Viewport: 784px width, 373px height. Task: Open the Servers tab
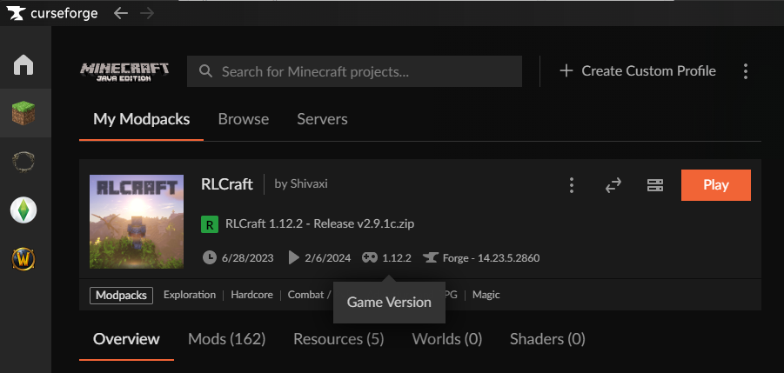point(323,119)
